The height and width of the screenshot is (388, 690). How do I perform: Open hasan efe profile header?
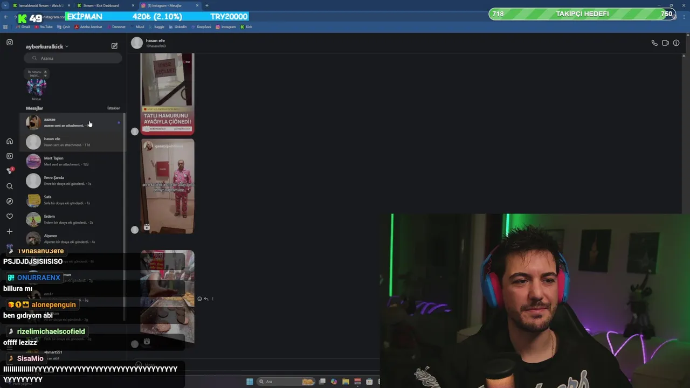148,43
